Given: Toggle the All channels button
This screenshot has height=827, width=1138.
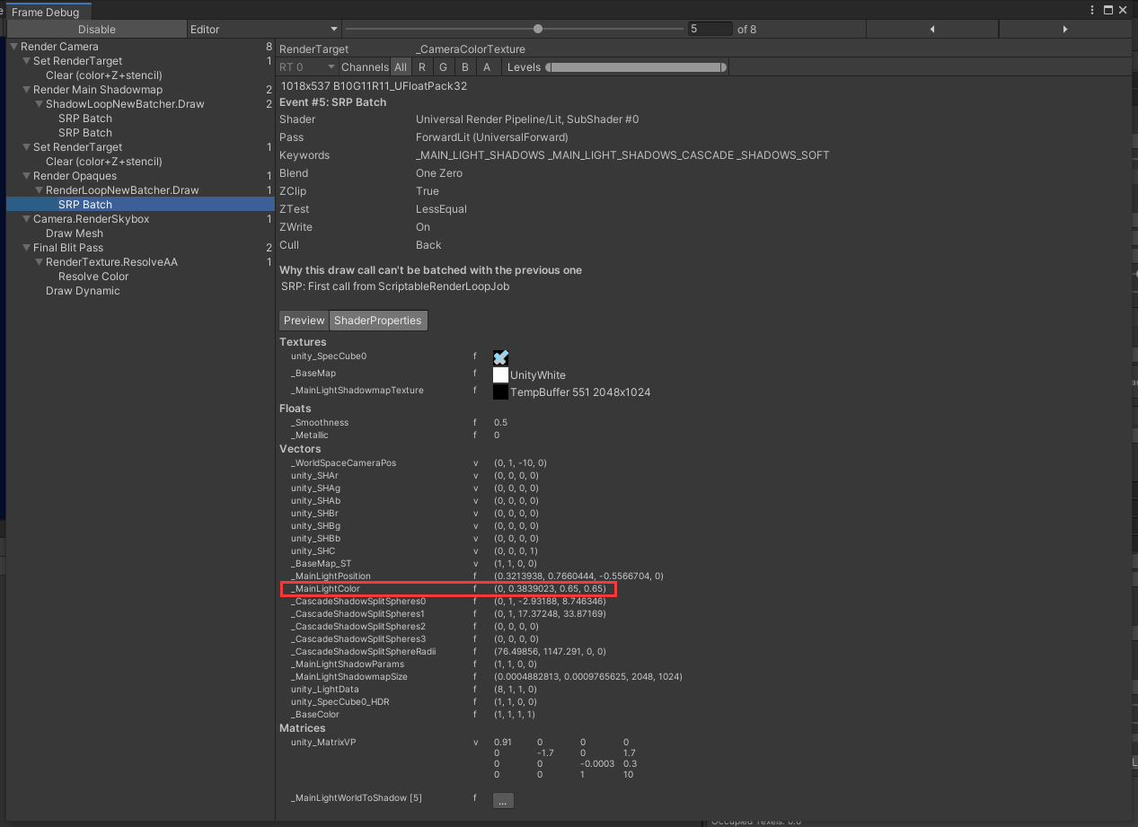Looking at the screenshot, I should [401, 67].
